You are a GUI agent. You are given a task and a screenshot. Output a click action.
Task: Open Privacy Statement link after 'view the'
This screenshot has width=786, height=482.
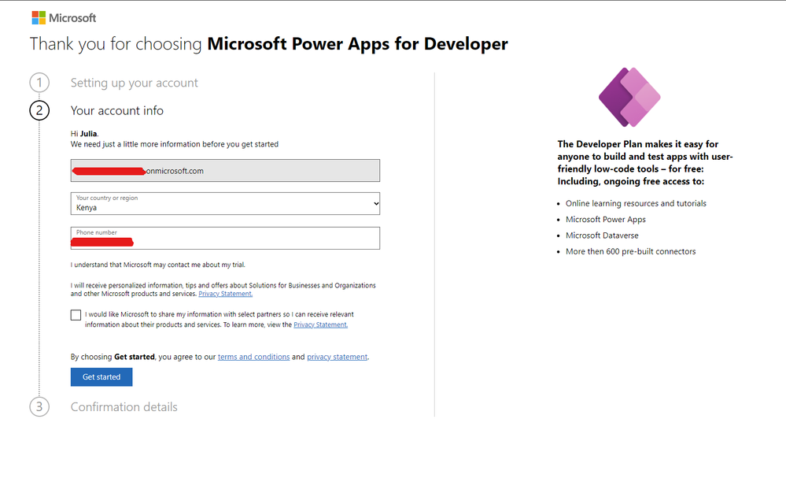(x=320, y=325)
